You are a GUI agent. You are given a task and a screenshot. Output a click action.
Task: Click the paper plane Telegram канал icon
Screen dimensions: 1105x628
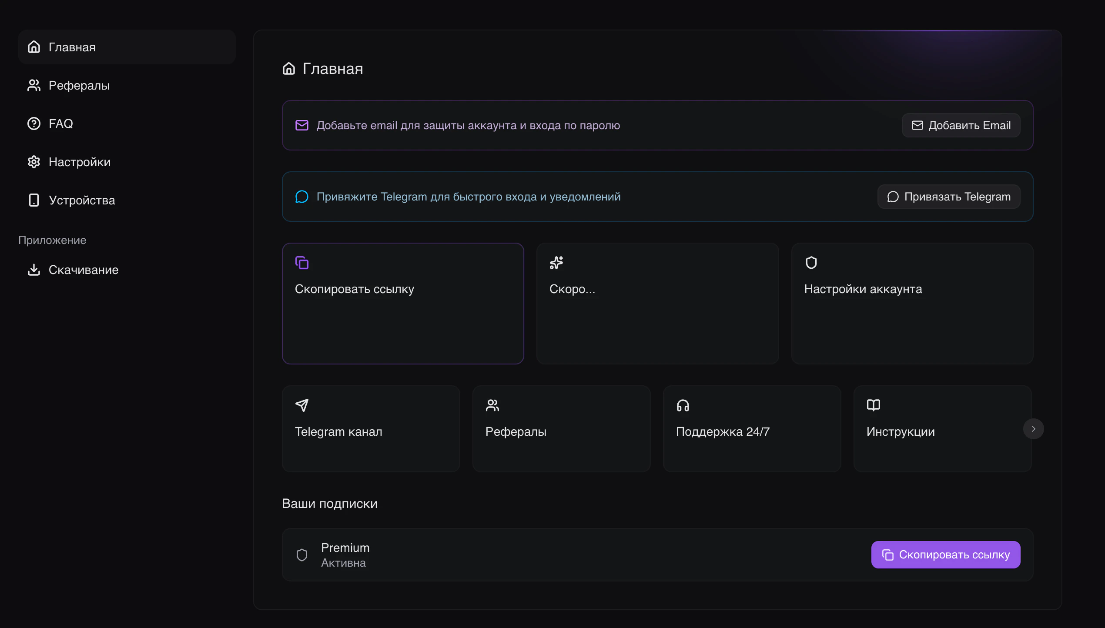pos(302,405)
